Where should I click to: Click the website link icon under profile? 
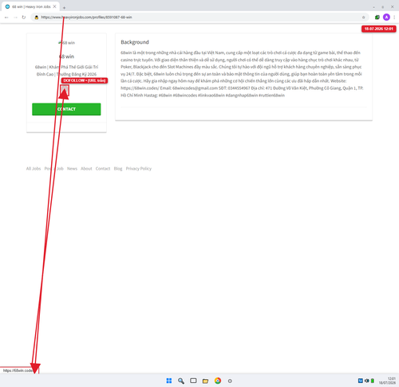pos(65,90)
